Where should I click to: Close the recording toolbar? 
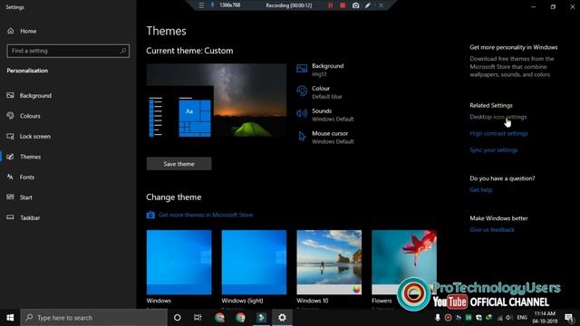click(x=381, y=5)
